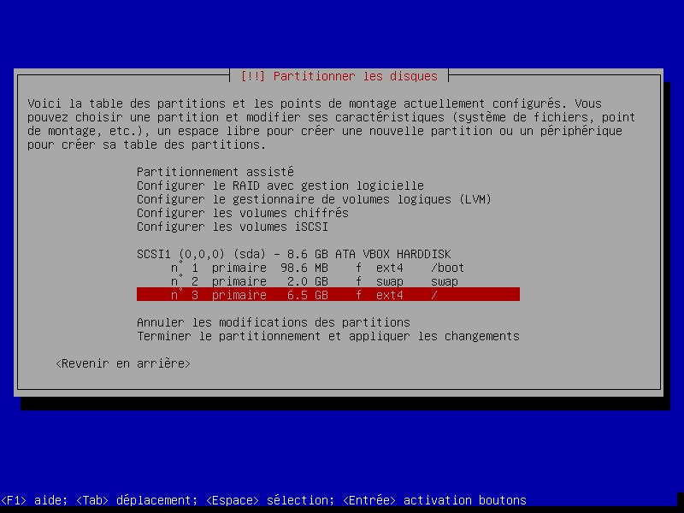
Task: Select Configurer les volumes chiffrés
Action: (242, 213)
